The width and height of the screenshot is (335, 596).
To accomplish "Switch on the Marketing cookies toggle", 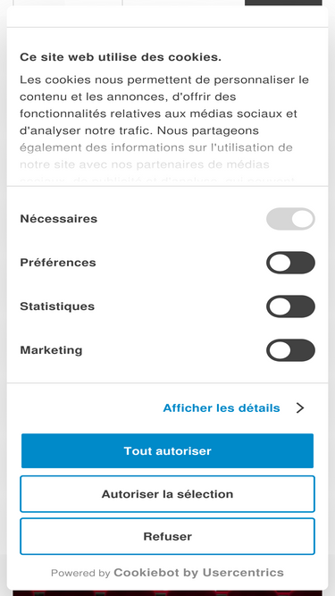I will coord(290,350).
